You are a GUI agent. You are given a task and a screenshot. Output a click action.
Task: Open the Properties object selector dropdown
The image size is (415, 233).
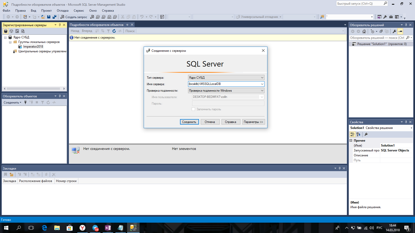[411, 128]
